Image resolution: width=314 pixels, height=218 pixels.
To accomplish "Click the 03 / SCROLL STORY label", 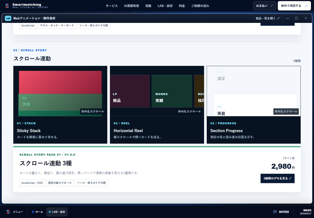I will tap(30, 50).
